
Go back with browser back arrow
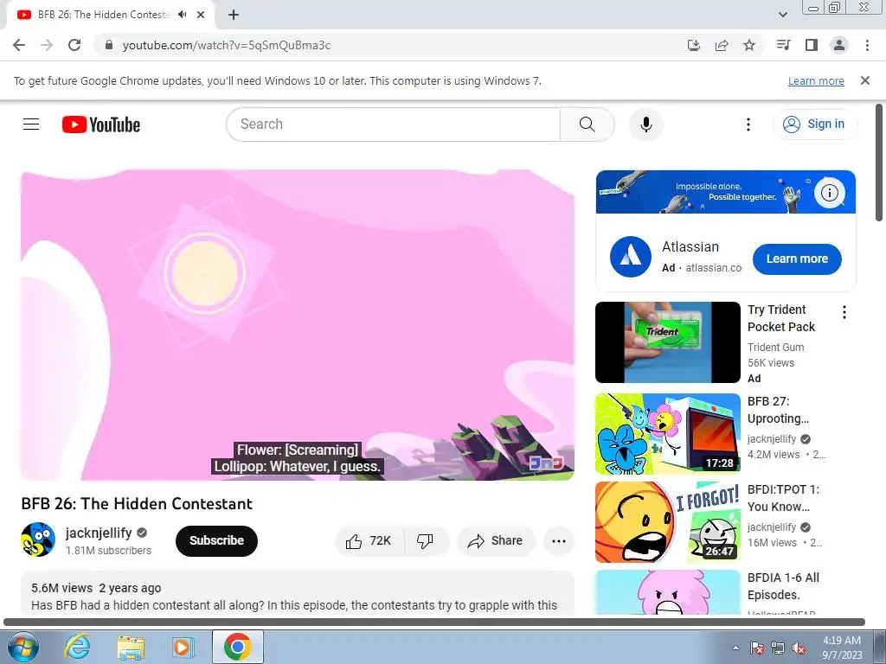pos(19,45)
